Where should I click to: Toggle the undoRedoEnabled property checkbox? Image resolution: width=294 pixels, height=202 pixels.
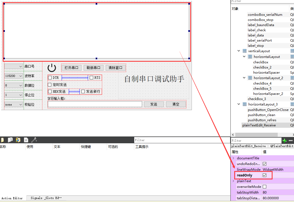point(265,164)
